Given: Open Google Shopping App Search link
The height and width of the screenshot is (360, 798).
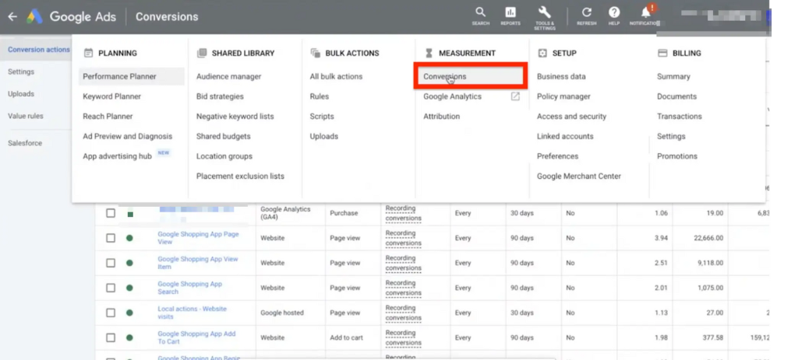Looking at the screenshot, I should 190,288.
